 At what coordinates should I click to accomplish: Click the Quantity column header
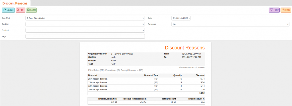(x=177, y=75)
